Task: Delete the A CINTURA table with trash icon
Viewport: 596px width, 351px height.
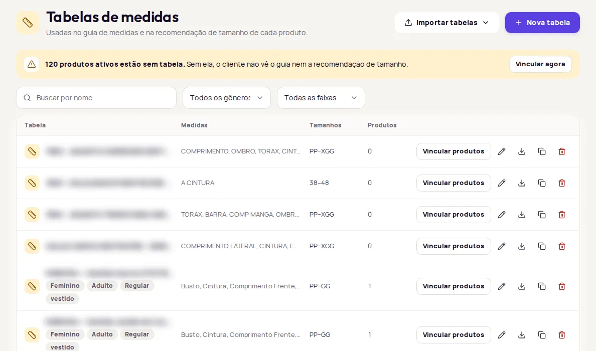Action: (x=562, y=183)
